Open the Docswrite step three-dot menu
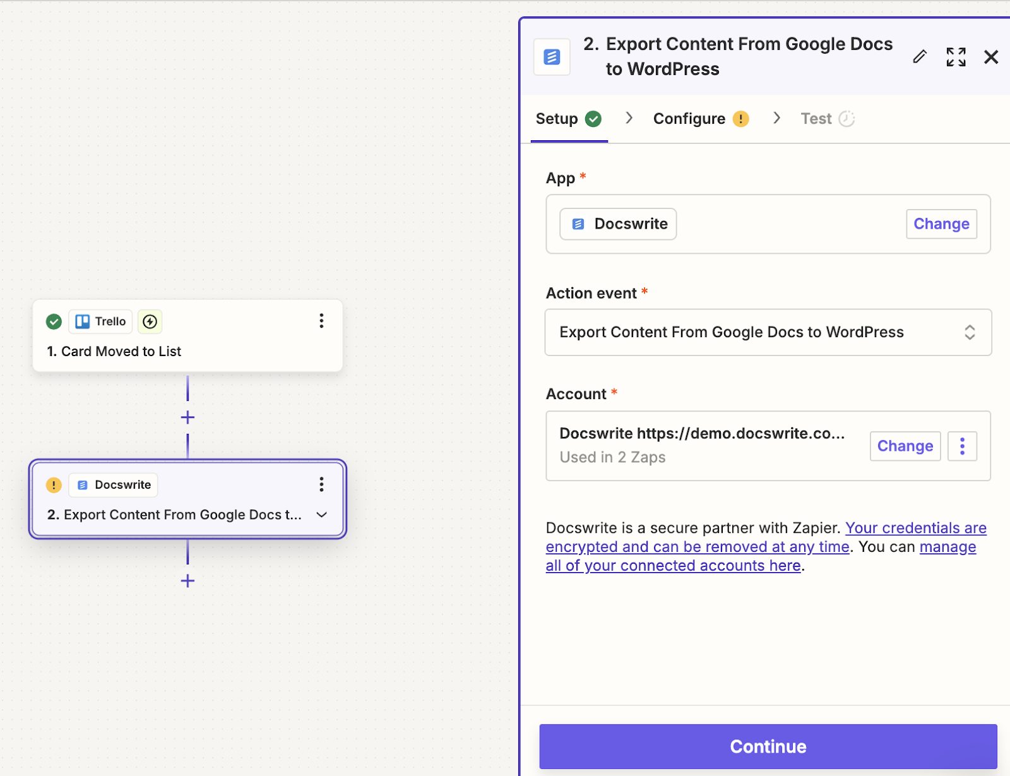 [321, 484]
